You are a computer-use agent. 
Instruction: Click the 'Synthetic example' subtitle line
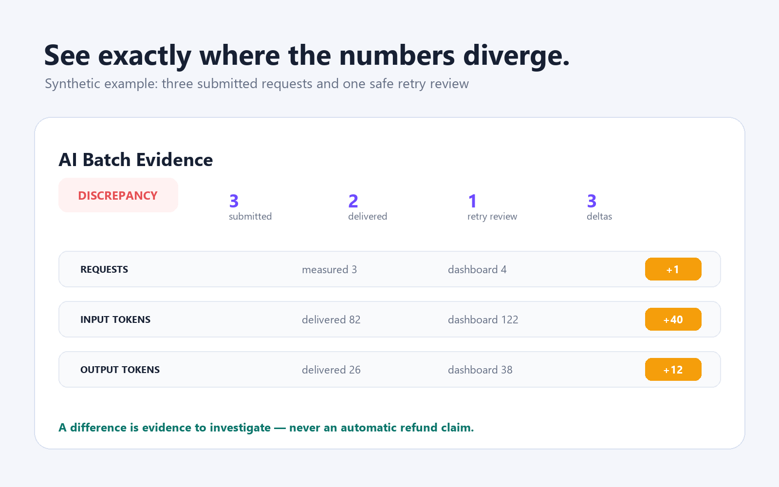click(x=257, y=84)
